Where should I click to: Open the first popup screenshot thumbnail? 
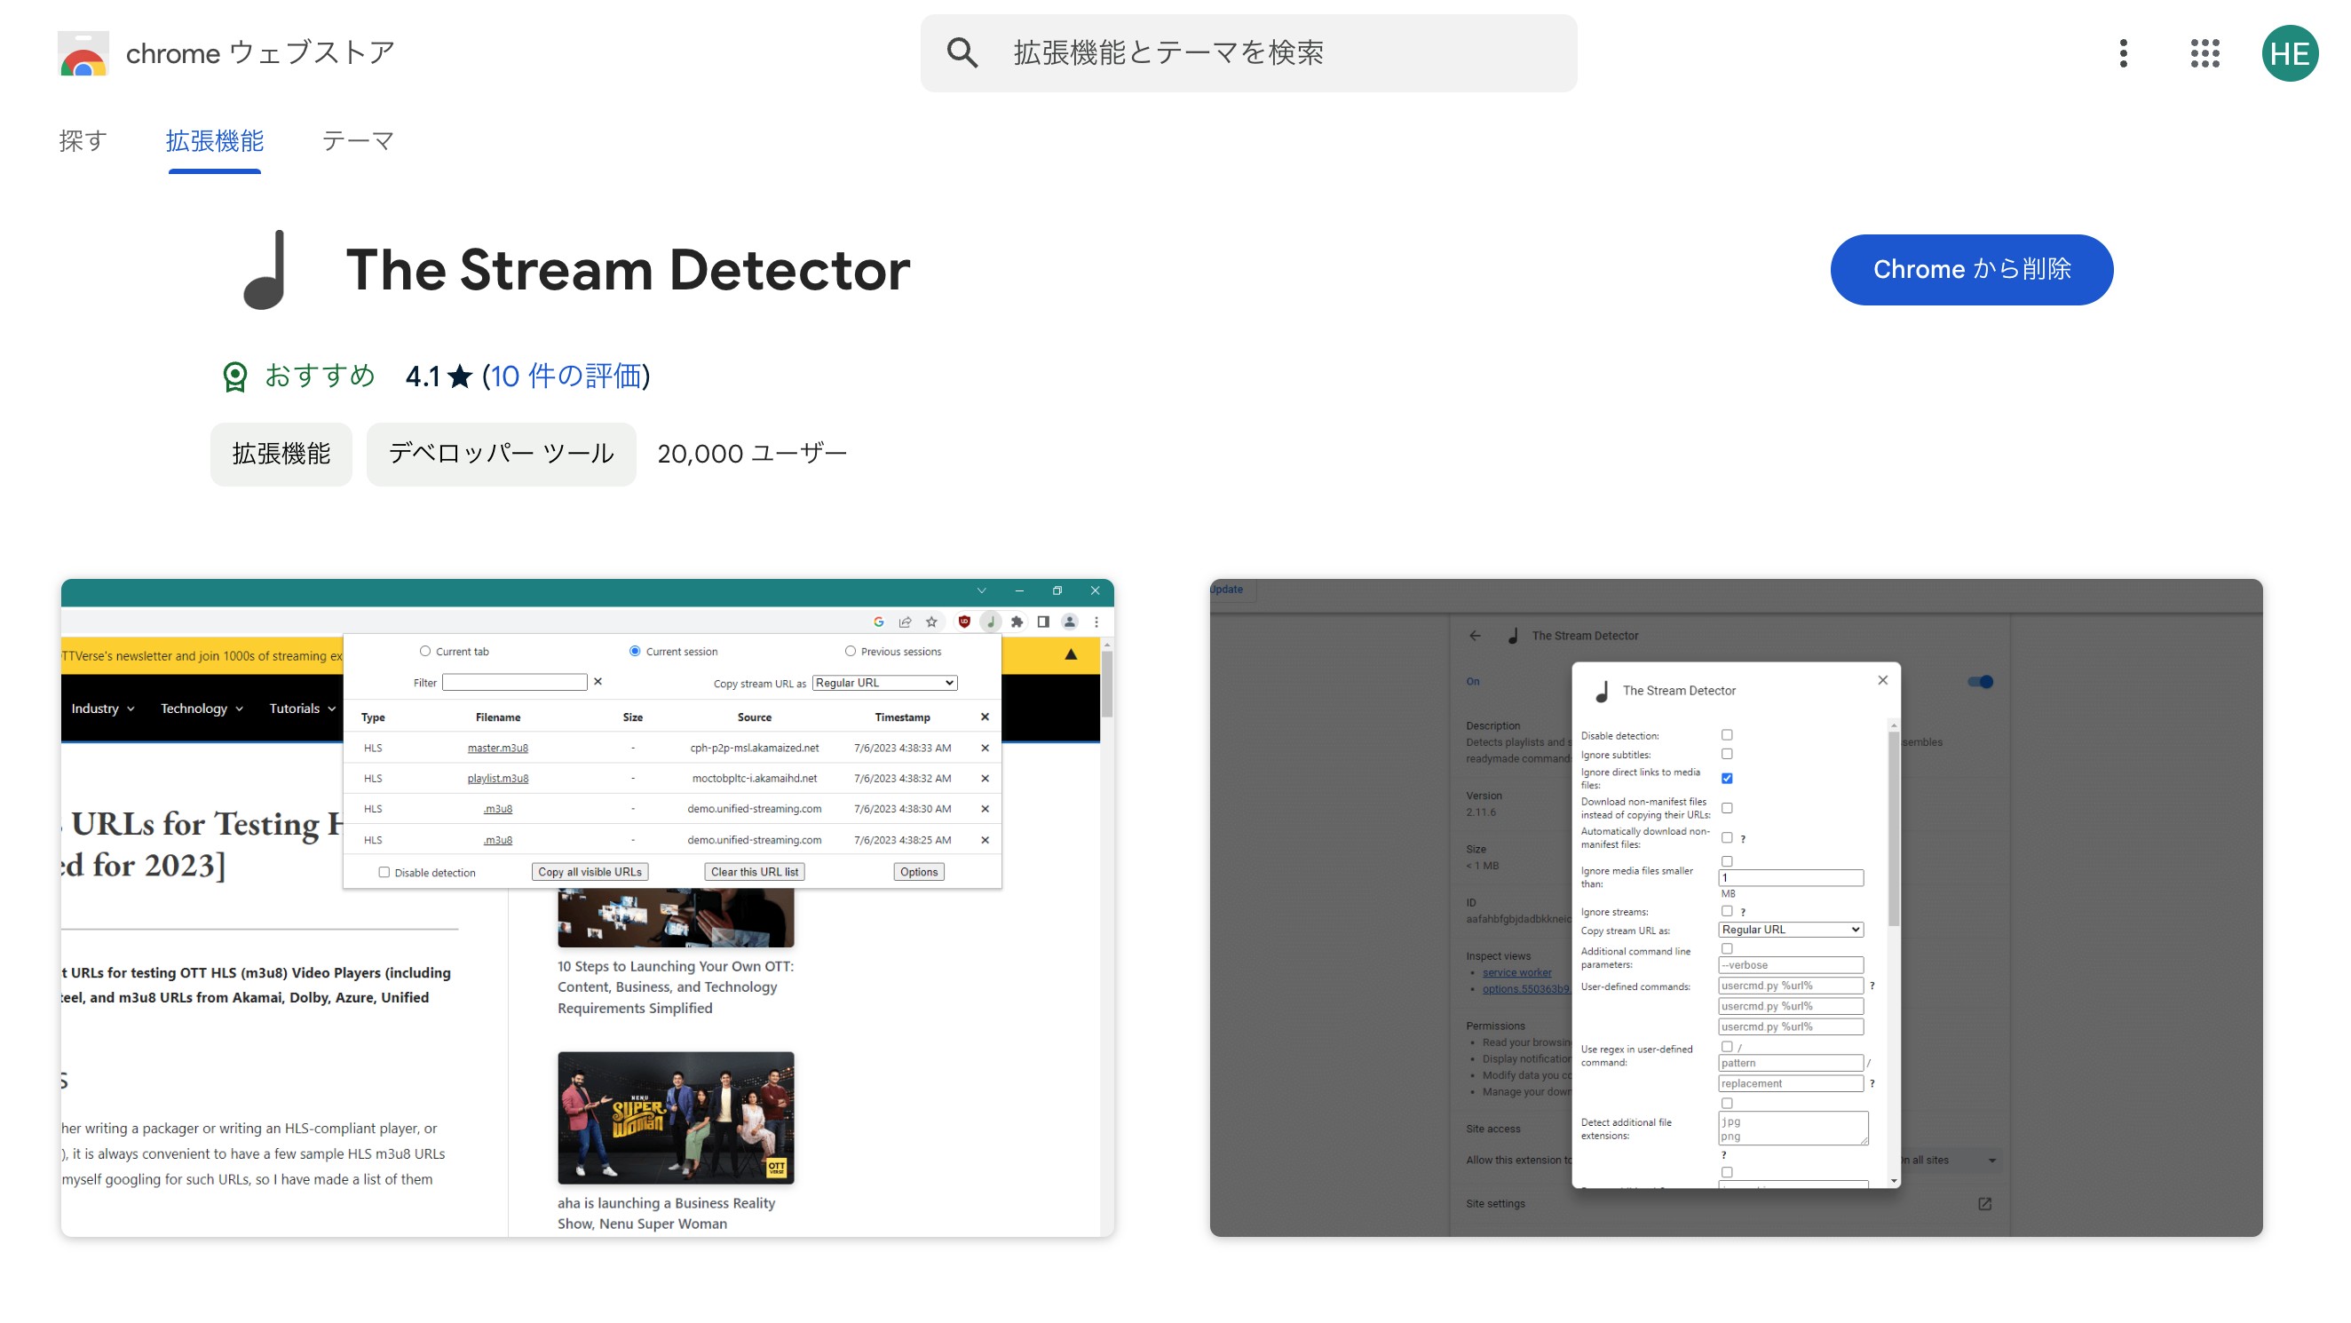pyautogui.click(x=587, y=907)
